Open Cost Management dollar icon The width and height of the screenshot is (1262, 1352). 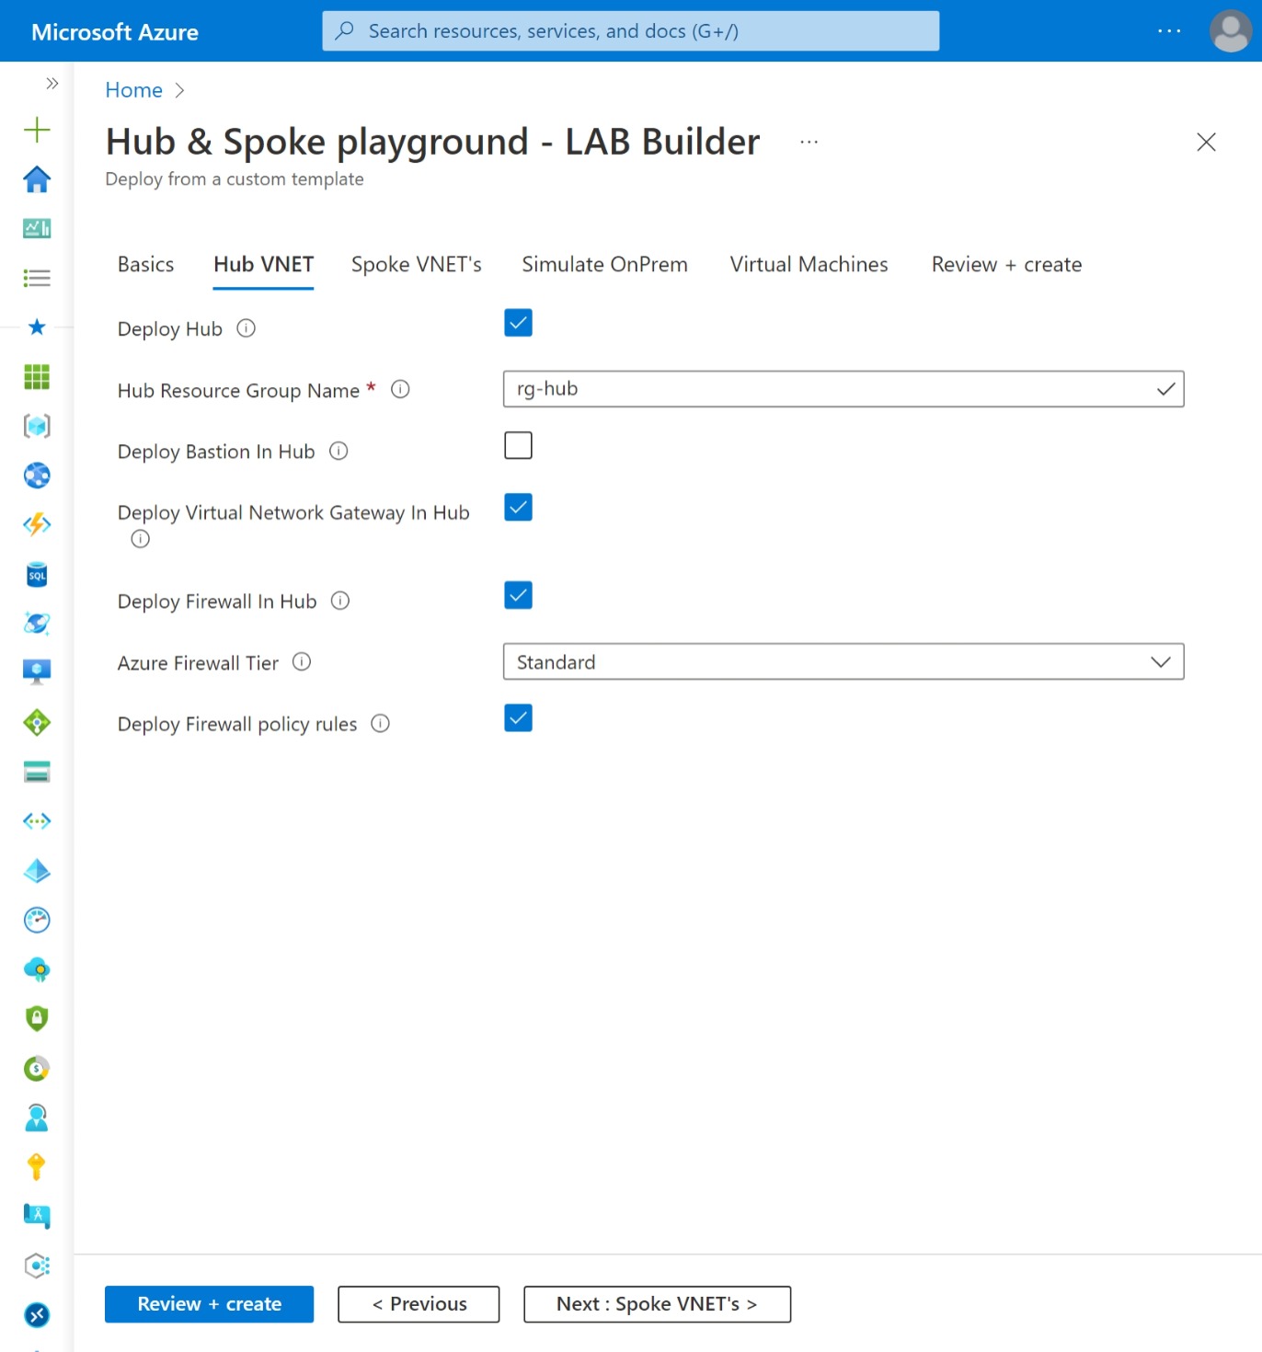click(37, 1069)
